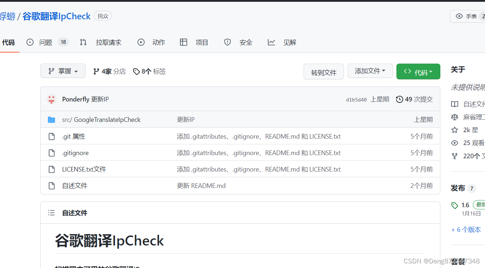Click the star icon in sidebar
This screenshot has height=268, width=485.
pos(455,130)
